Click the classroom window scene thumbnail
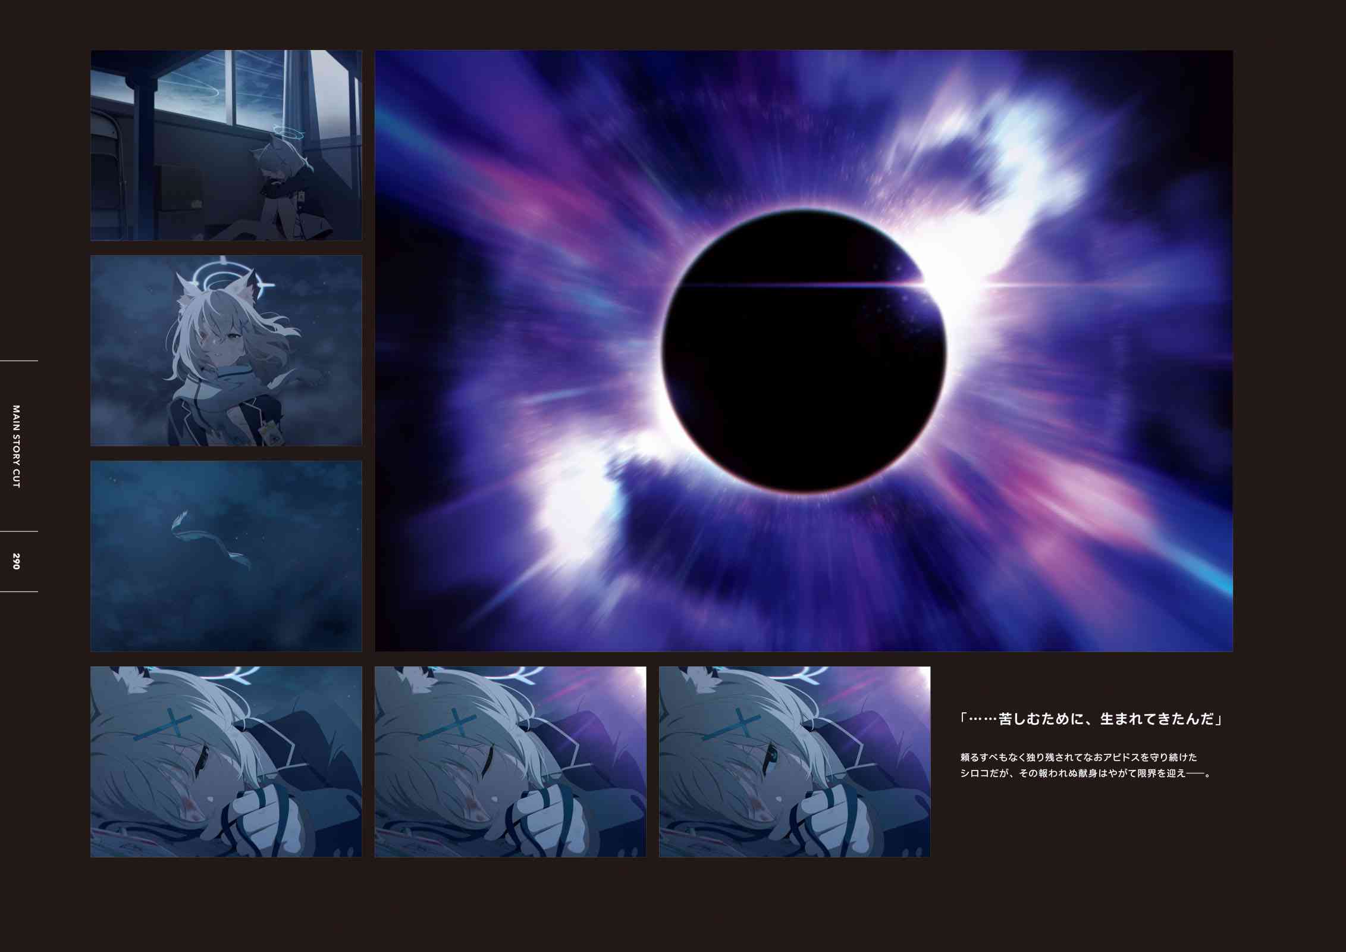The width and height of the screenshot is (1346, 952). click(x=226, y=145)
